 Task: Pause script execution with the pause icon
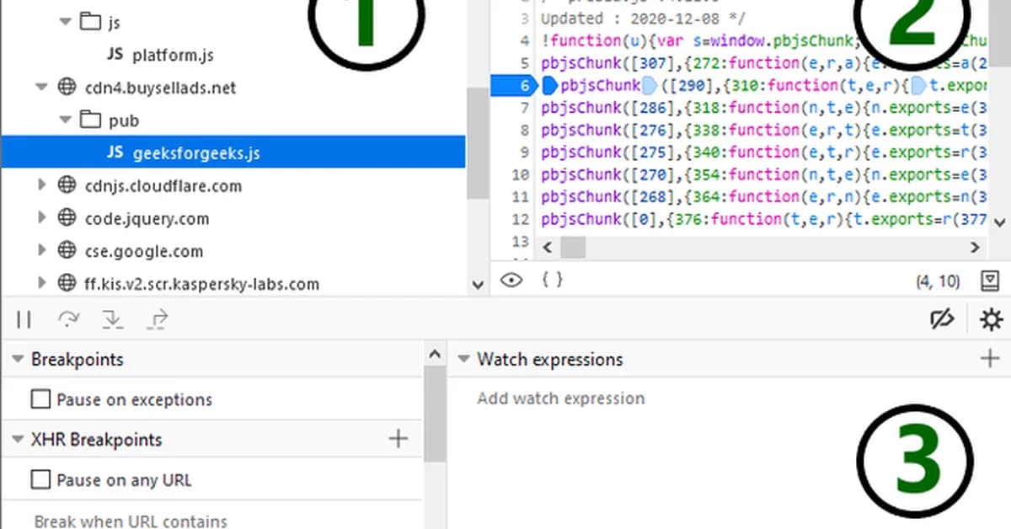[24, 319]
